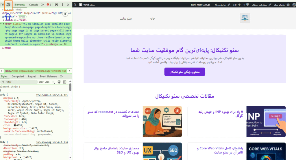Add a new style rule with plus icon
This screenshot has height=160, width=296.
pyautogui.click(x=53, y=82)
